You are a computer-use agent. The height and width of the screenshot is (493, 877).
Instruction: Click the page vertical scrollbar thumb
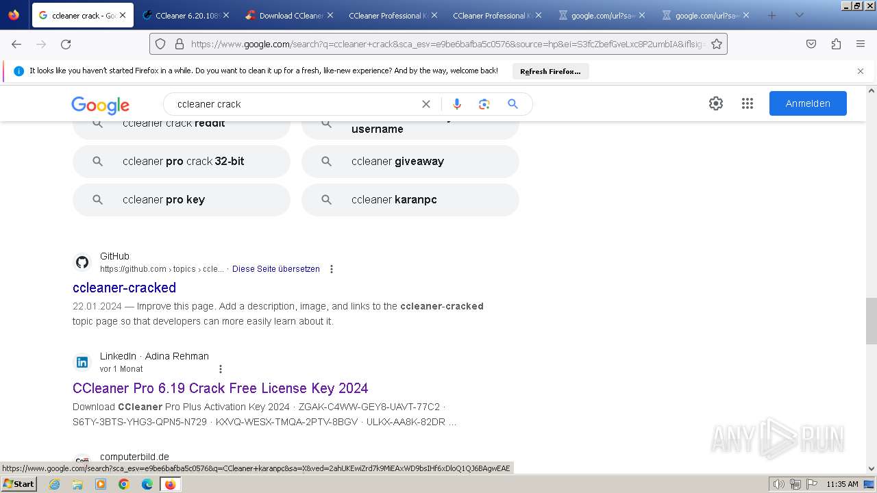click(x=872, y=321)
